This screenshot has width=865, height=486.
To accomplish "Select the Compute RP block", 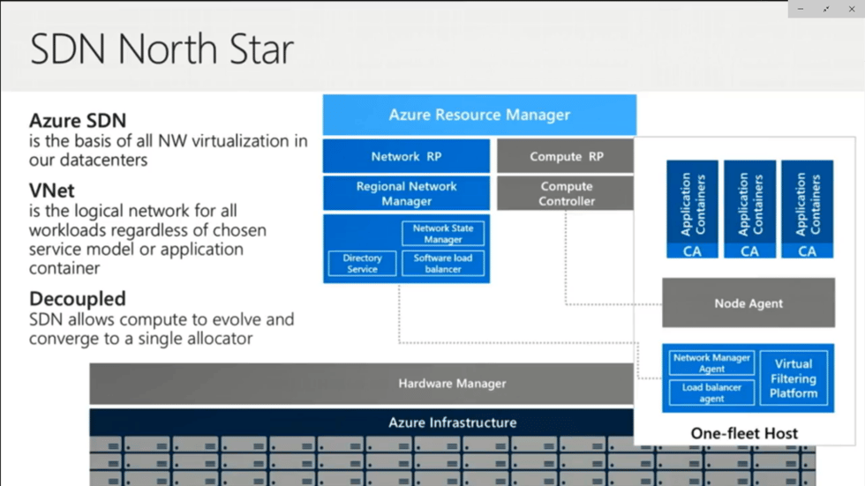I will [x=566, y=156].
